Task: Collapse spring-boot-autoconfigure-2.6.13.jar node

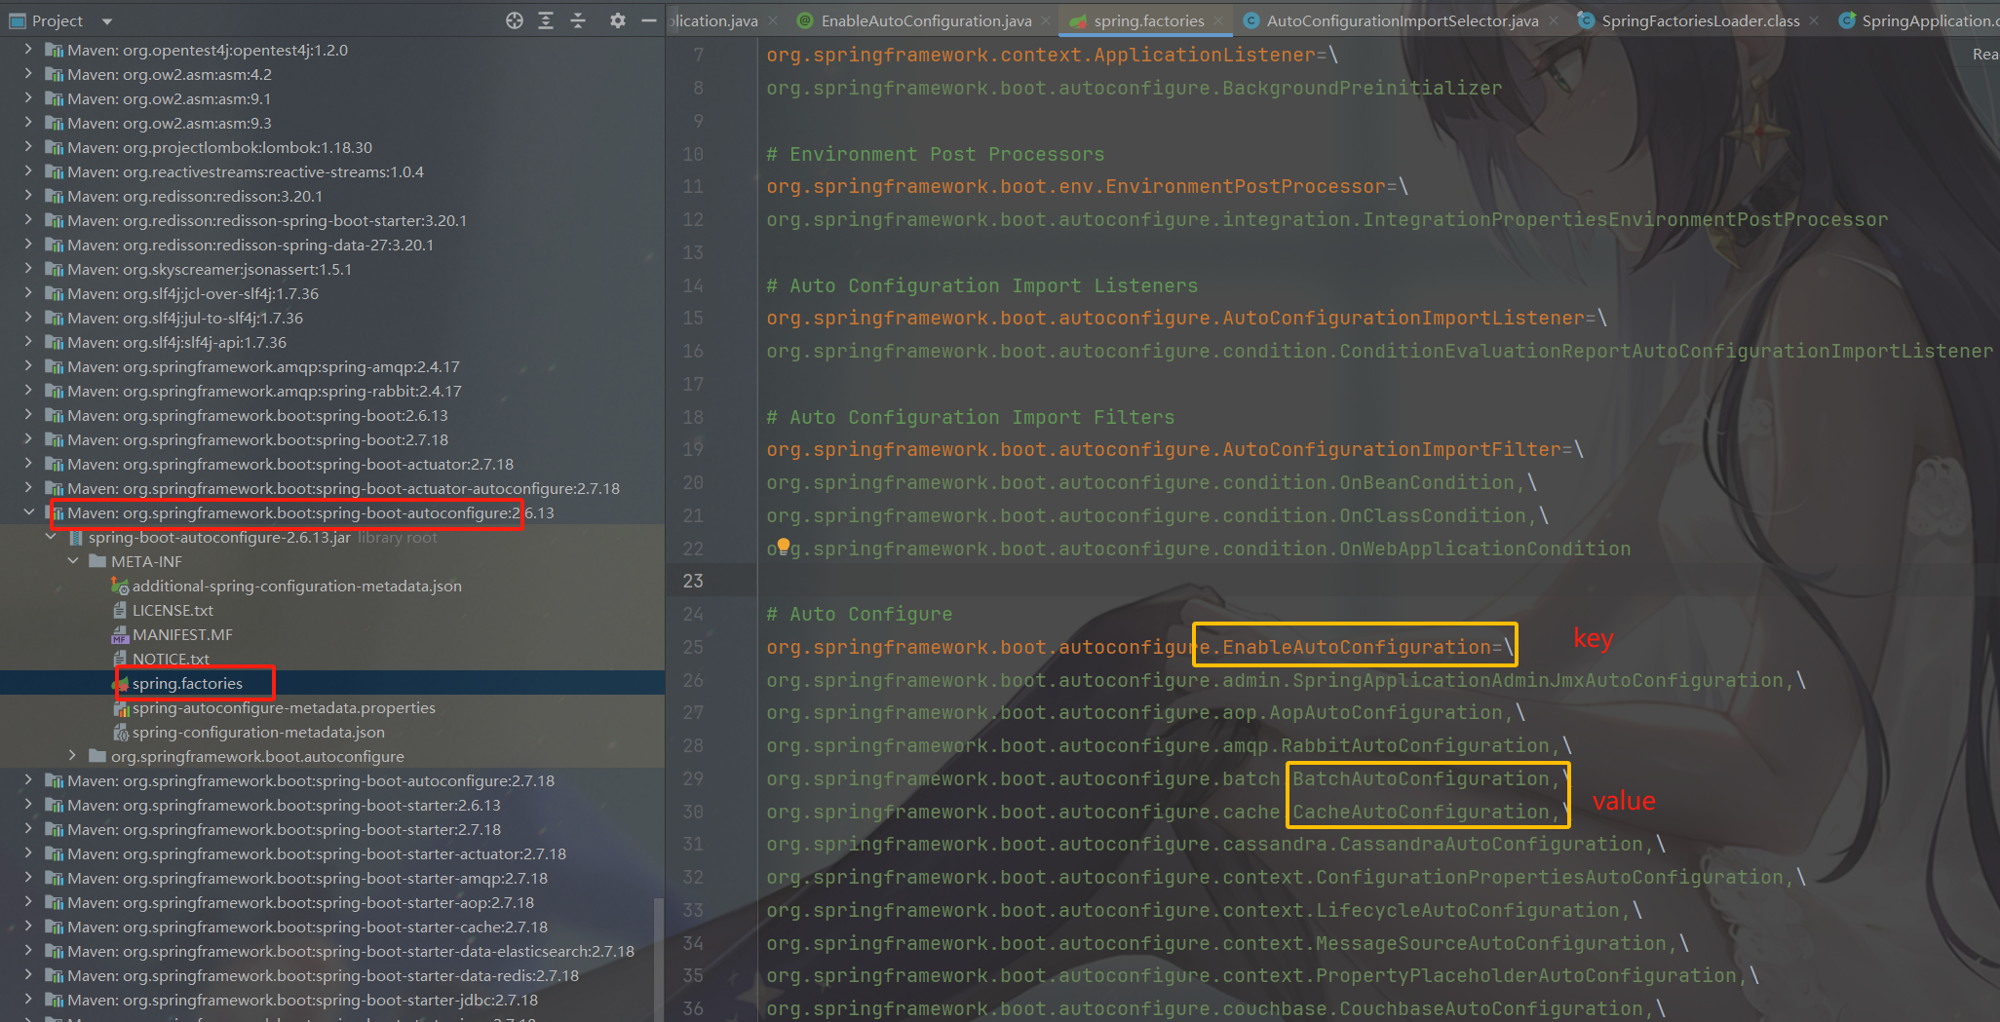Action: pyautogui.click(x=51, y=537)
